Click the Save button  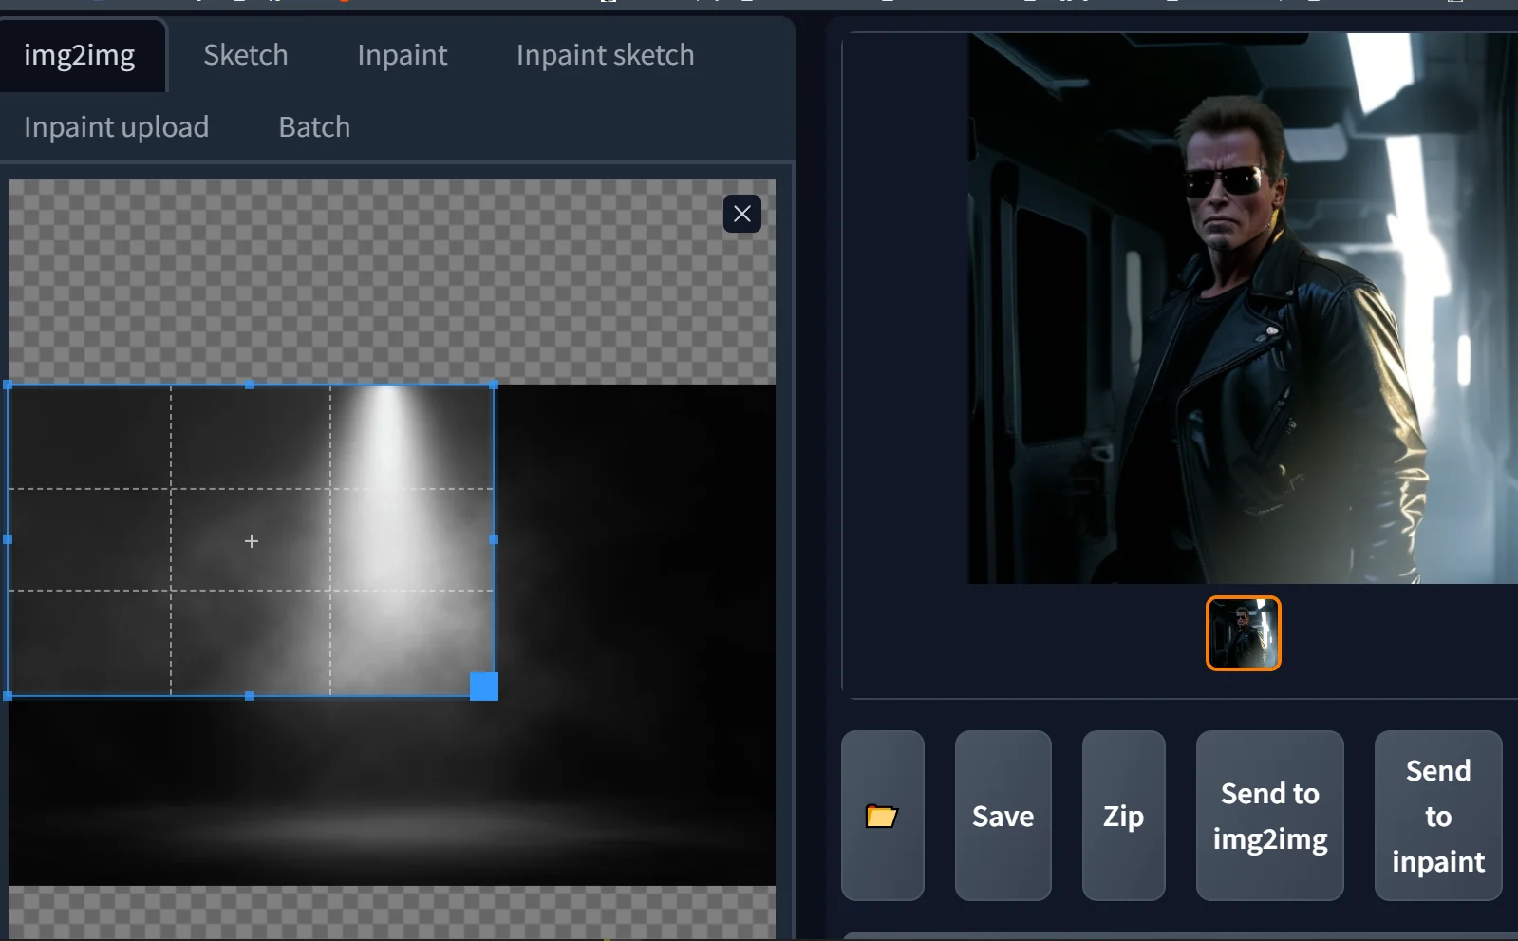(1003, 816)
